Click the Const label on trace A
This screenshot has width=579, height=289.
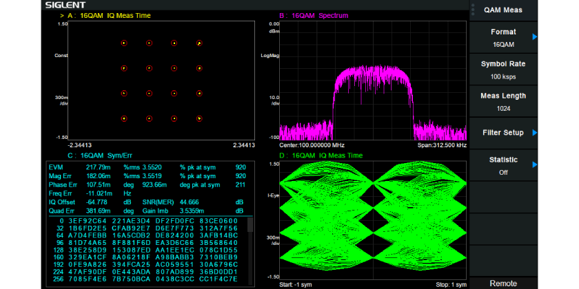61,55
